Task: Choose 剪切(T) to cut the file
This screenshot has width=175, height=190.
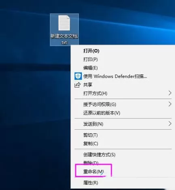Action: point(90,135)
